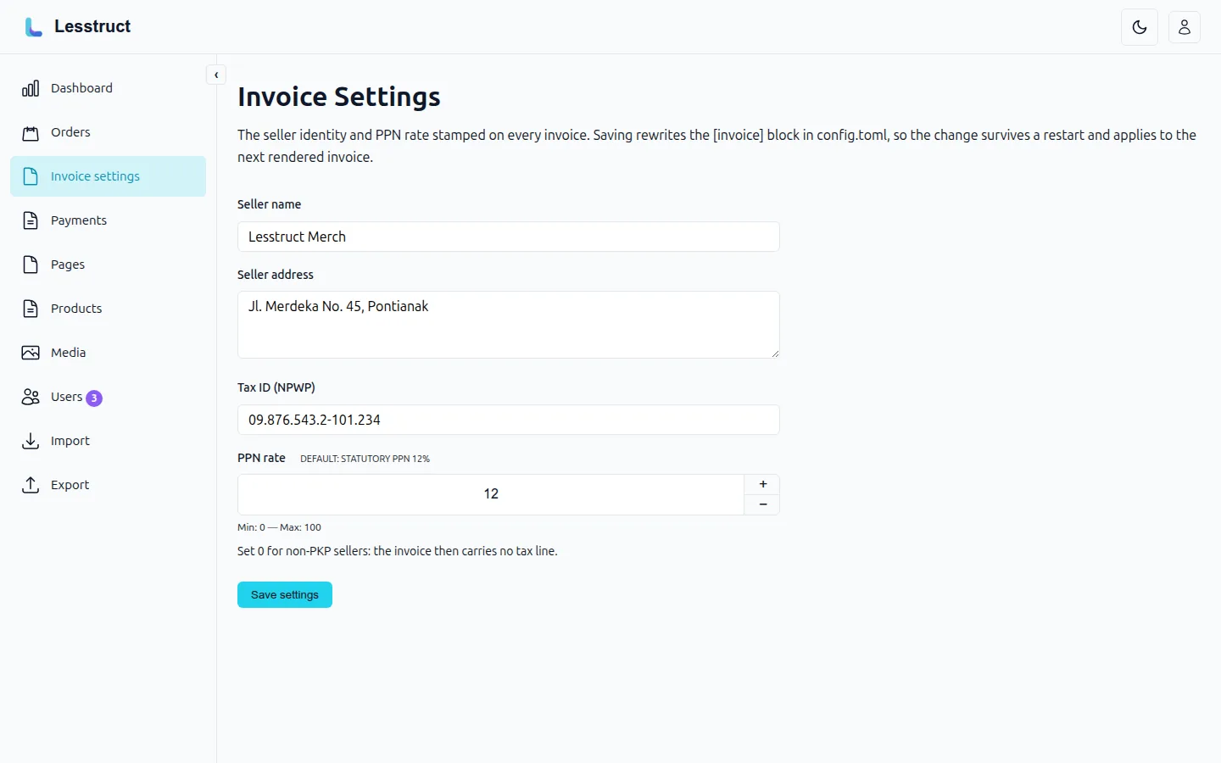Click the Invoice Settings heading
1221x763 pixels.
click(x=339, y=97)
